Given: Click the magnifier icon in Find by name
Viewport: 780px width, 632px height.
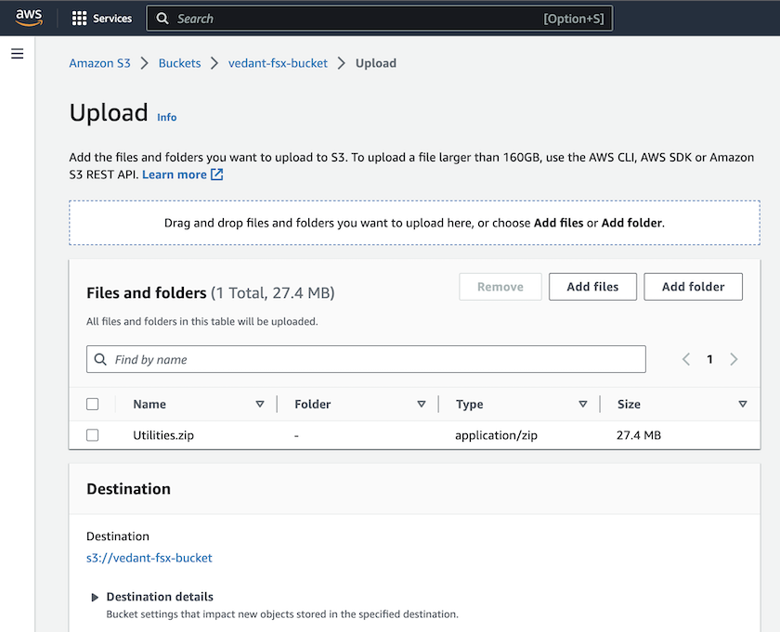Looking at the screenshot, I should (x=100, y=359).
